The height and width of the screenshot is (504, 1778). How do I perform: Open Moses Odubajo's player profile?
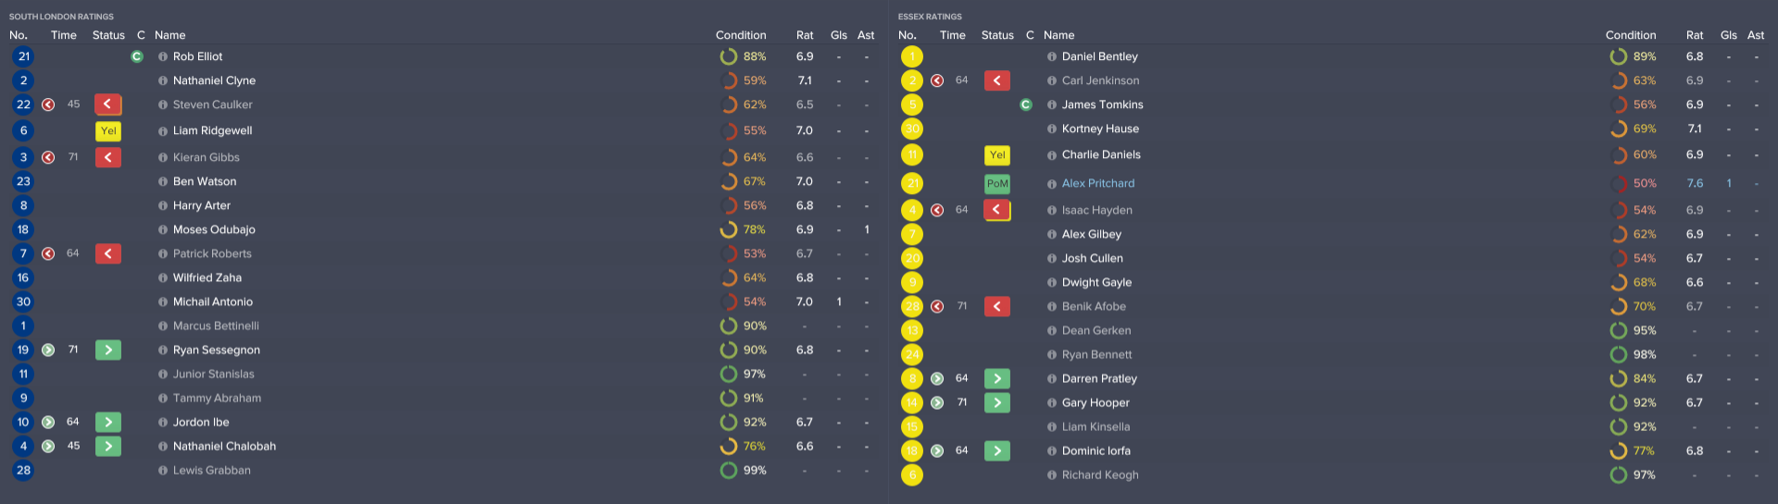[214, 229]
